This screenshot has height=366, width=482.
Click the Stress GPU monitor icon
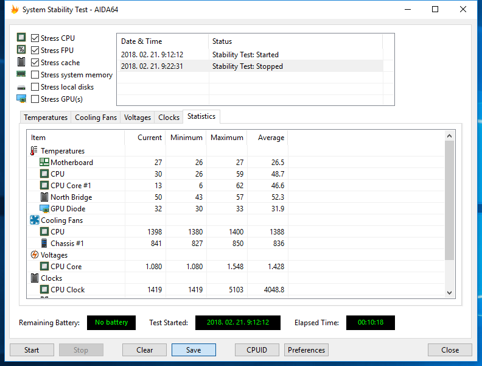coord(21,99)
